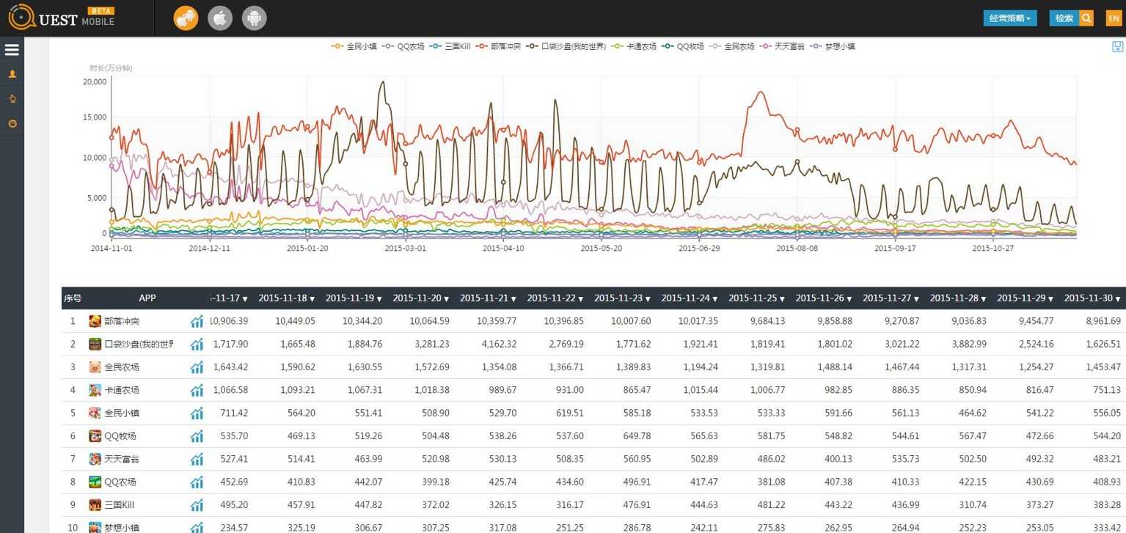Image resolution: width=1126 pixels, height=533 pixels.
Task: Click the 检索 search button
Action: tap(1064, 18)
